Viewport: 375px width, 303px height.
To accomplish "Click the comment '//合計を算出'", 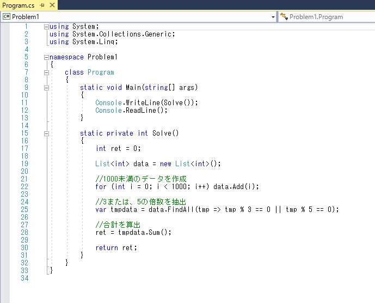I will coord(118,225).
